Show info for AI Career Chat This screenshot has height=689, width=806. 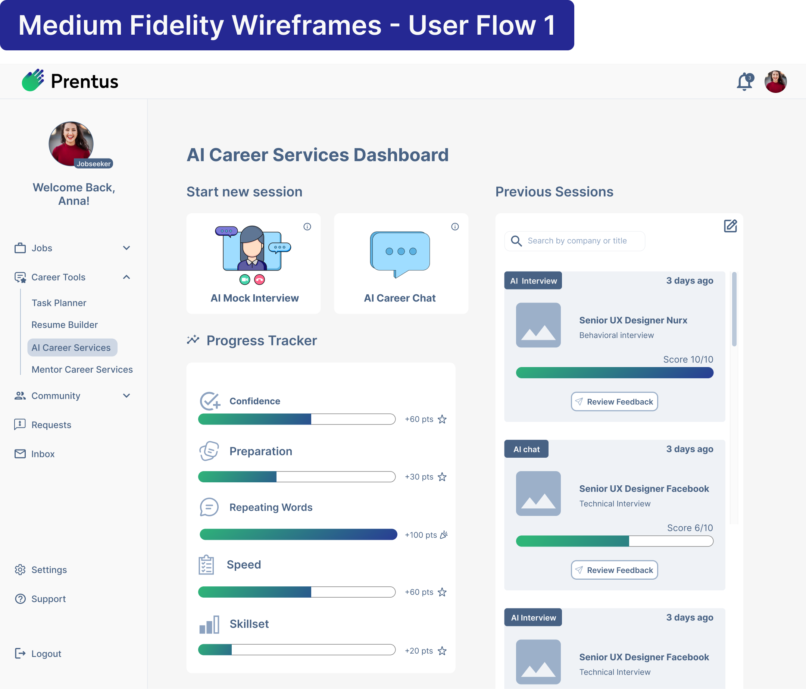(x=455, y=227)
